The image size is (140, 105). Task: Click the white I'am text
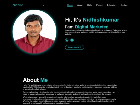pos(69,27)
